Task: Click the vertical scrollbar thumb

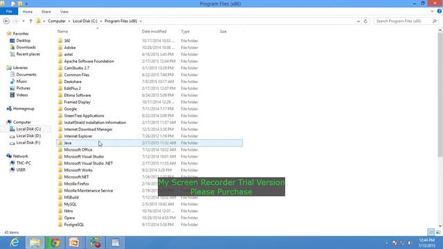Action: pos(440,95)
